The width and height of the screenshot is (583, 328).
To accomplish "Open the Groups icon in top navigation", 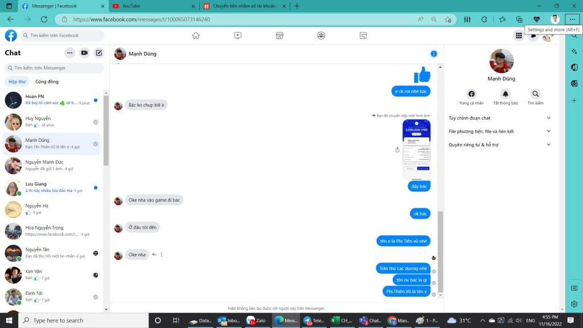I will 321,35.
